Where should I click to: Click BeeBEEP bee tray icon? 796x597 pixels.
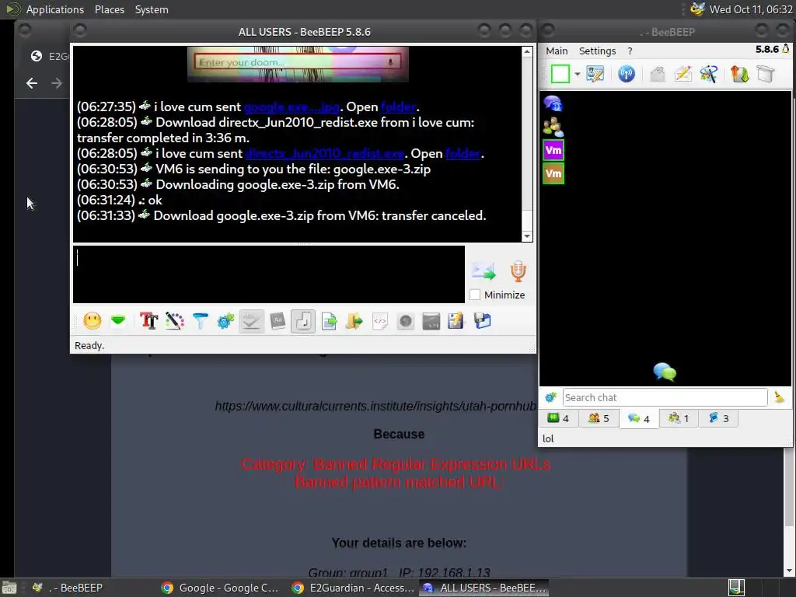click(698, 9)
